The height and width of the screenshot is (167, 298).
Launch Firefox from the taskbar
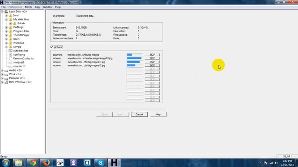pyautogui.click(x=46, y=163)
